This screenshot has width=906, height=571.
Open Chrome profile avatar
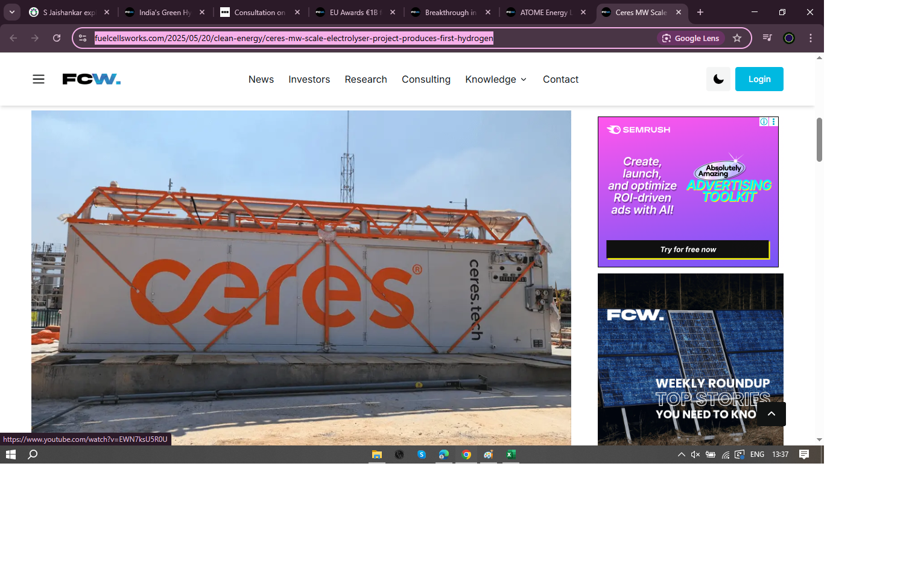(x=789, y=38)
